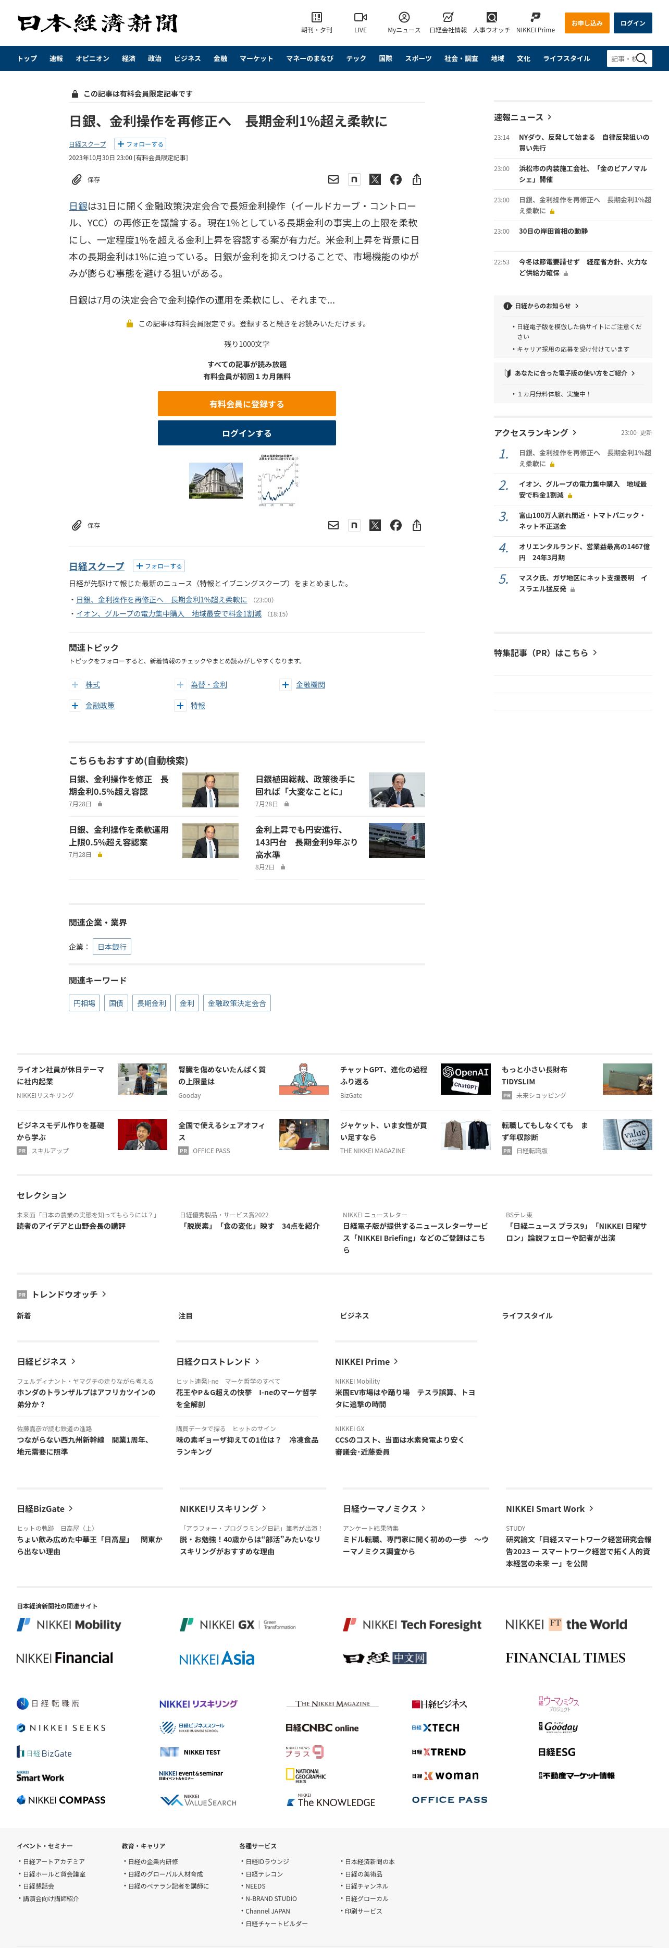Follow the 株式 topic plus
669x1948 pixels.
[x=75, y=684]
